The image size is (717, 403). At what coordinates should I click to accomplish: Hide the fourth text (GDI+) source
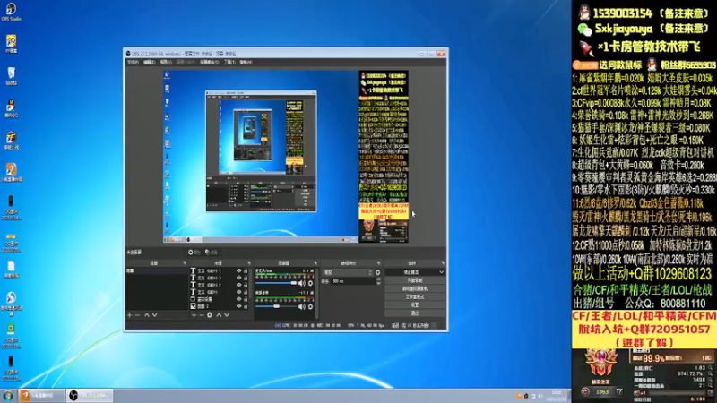(238, 292)
